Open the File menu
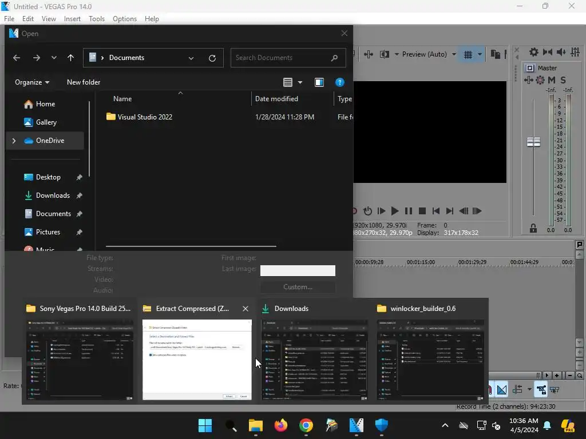Viewport: 586px width, 439px height. coord(9,19)
